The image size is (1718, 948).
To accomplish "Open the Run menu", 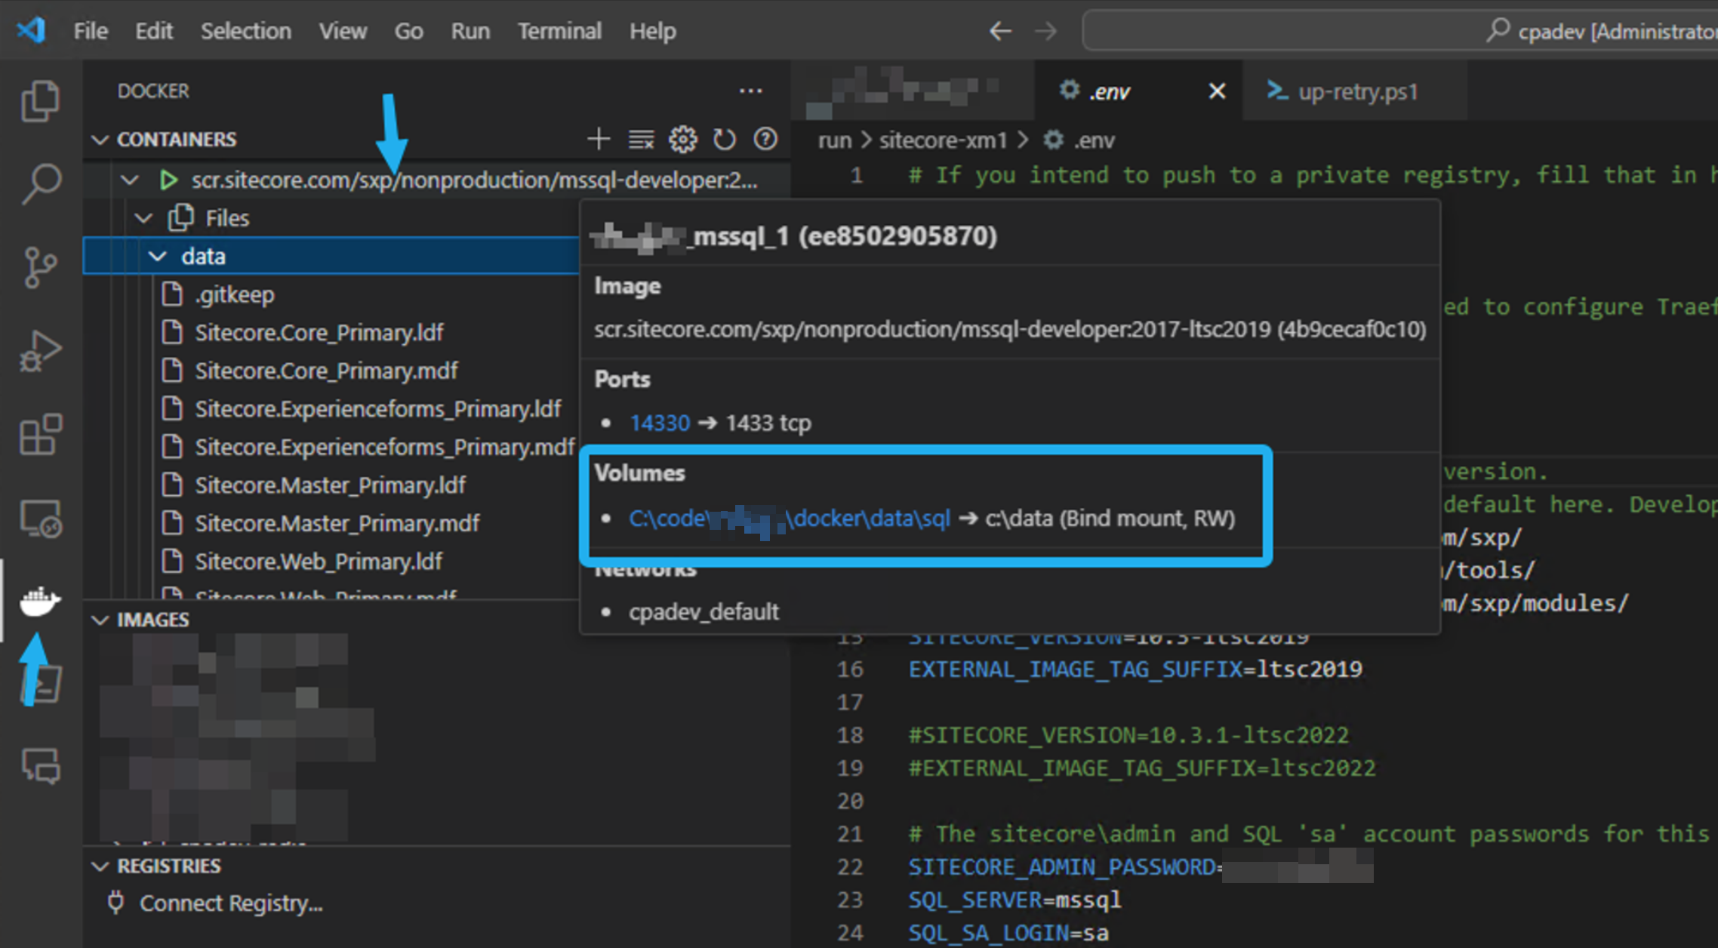I will (470, 31).
